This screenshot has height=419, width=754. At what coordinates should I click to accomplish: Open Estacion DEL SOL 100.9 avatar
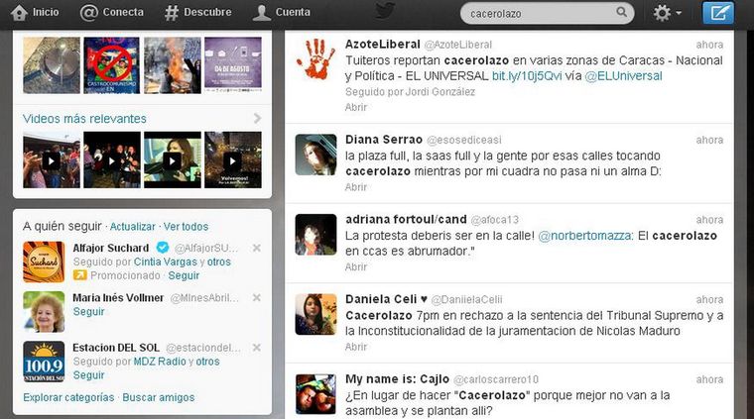click(x=44, y=362)
